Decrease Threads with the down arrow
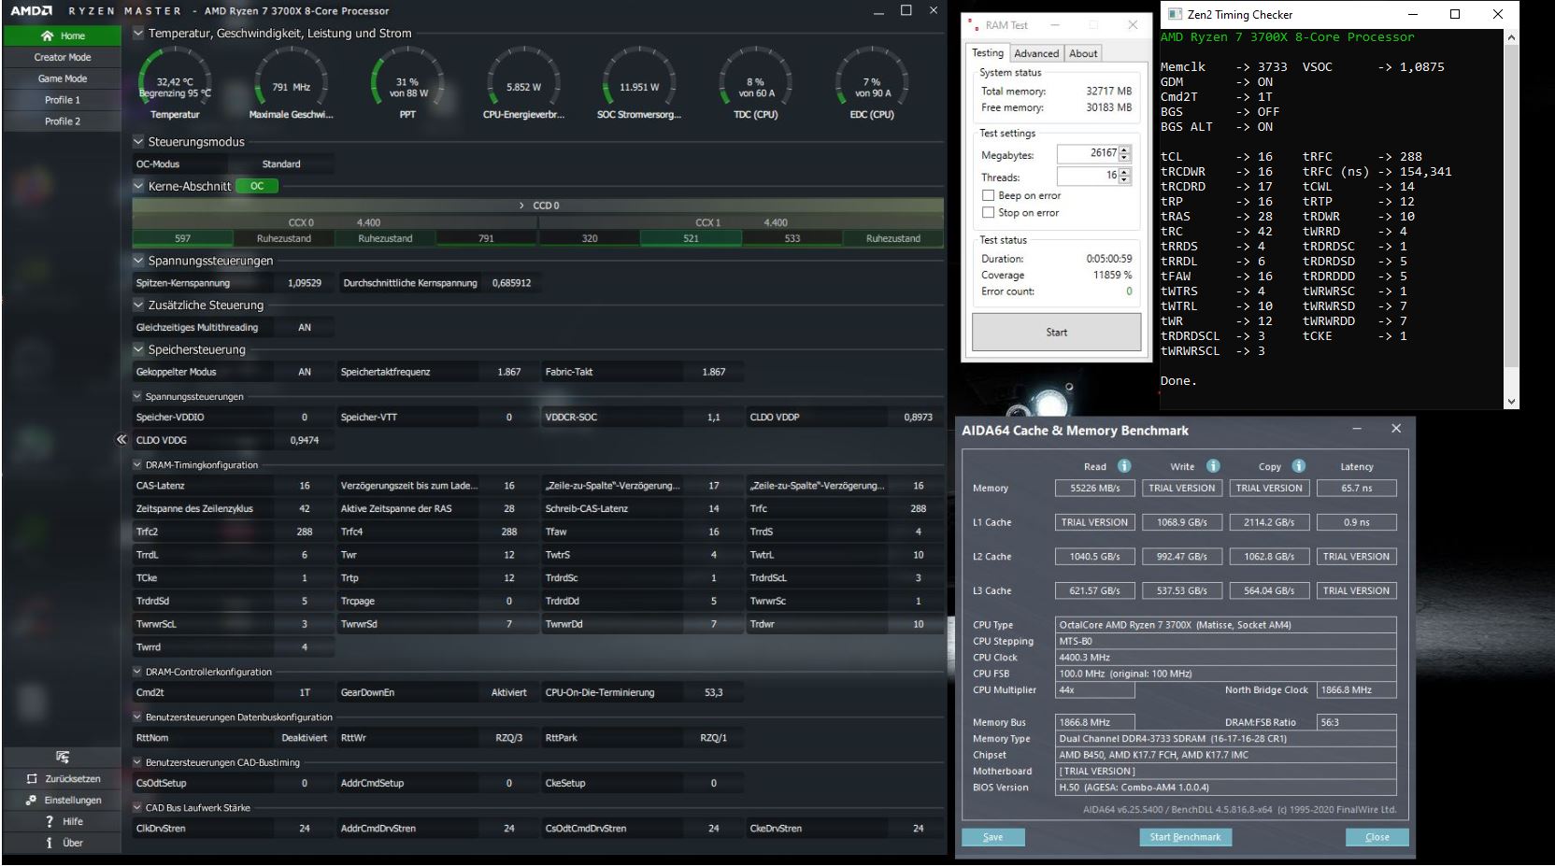This screenshot has width=1555, height=866. coord(1124,180)
